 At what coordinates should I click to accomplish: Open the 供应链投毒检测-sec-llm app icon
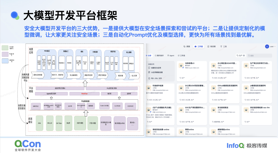[246, 110]
